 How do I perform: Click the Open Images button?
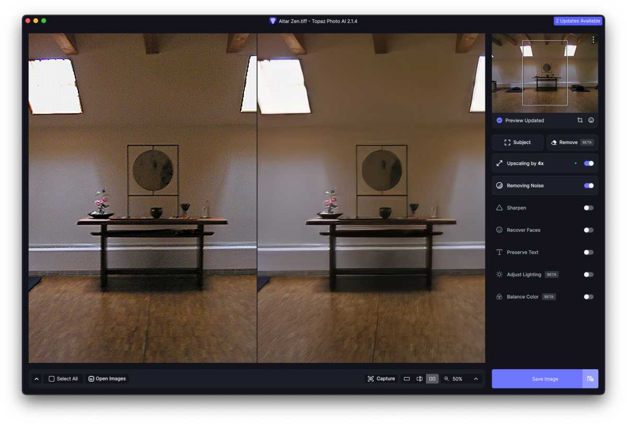107,379
